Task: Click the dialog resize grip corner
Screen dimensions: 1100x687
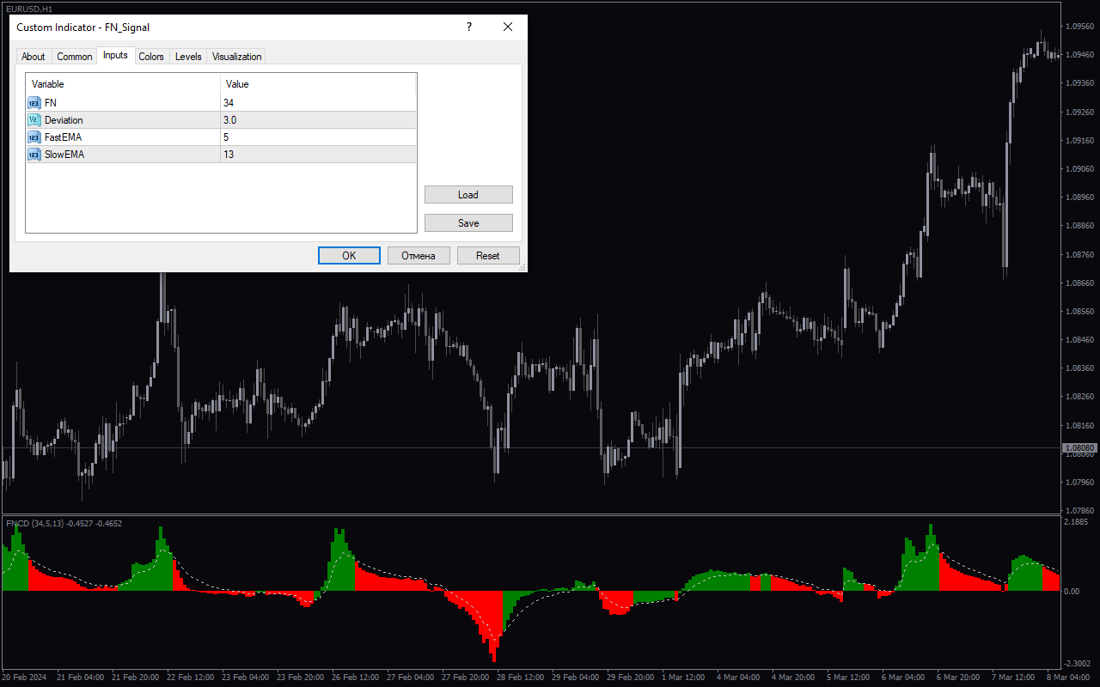Action: click(x=522, y=268)
